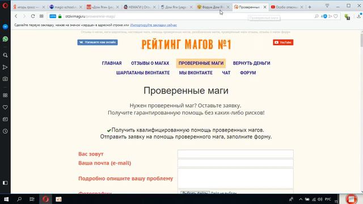Click the 'Вас зовут' name input field

coord(235,154)
